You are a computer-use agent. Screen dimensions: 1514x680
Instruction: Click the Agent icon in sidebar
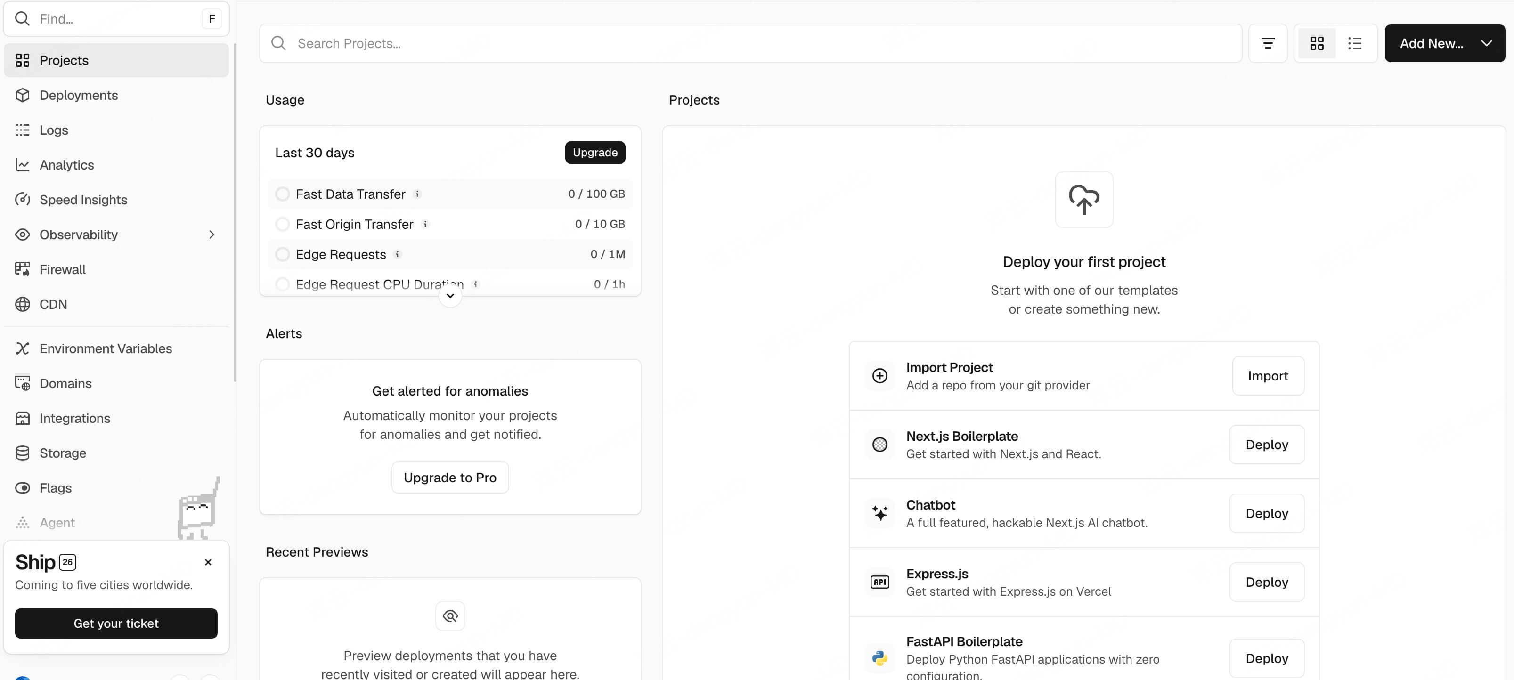pos(22,523)
